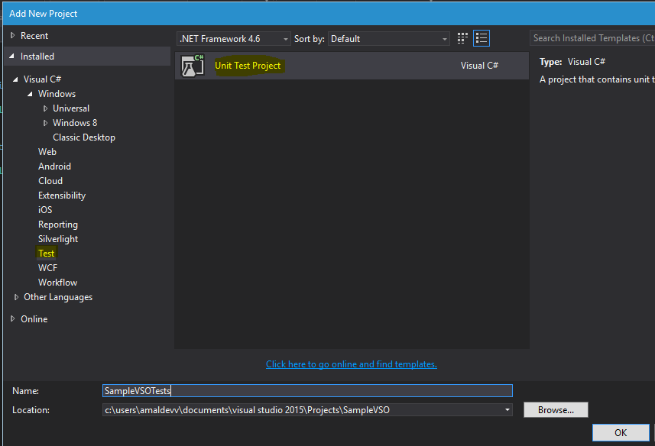The width and height of the screenshot is (655, 446).
Task: Open the .NET Framework 4.6 version dropdown
Action: coord(234,39)
